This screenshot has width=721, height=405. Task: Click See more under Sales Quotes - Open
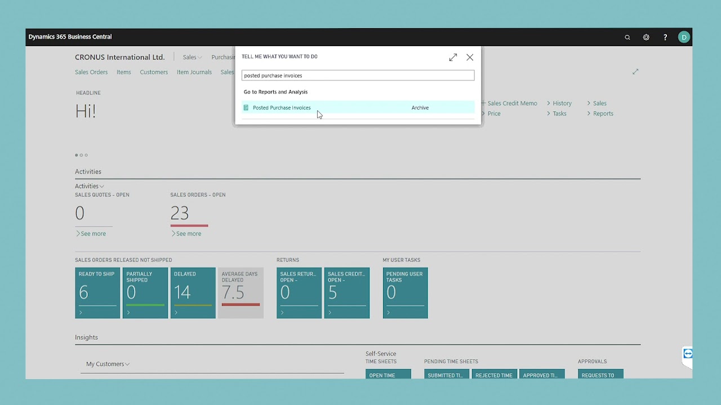(x=91, y=233)
